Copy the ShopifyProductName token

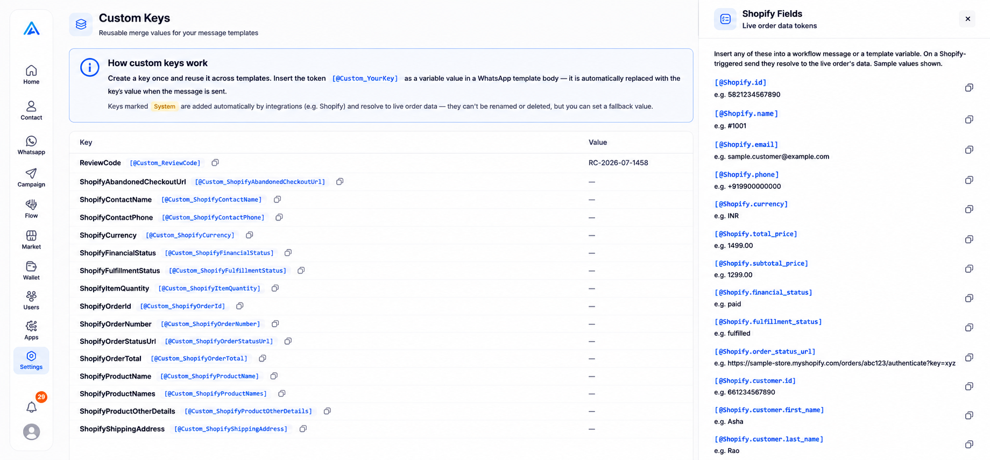(274, 376)
